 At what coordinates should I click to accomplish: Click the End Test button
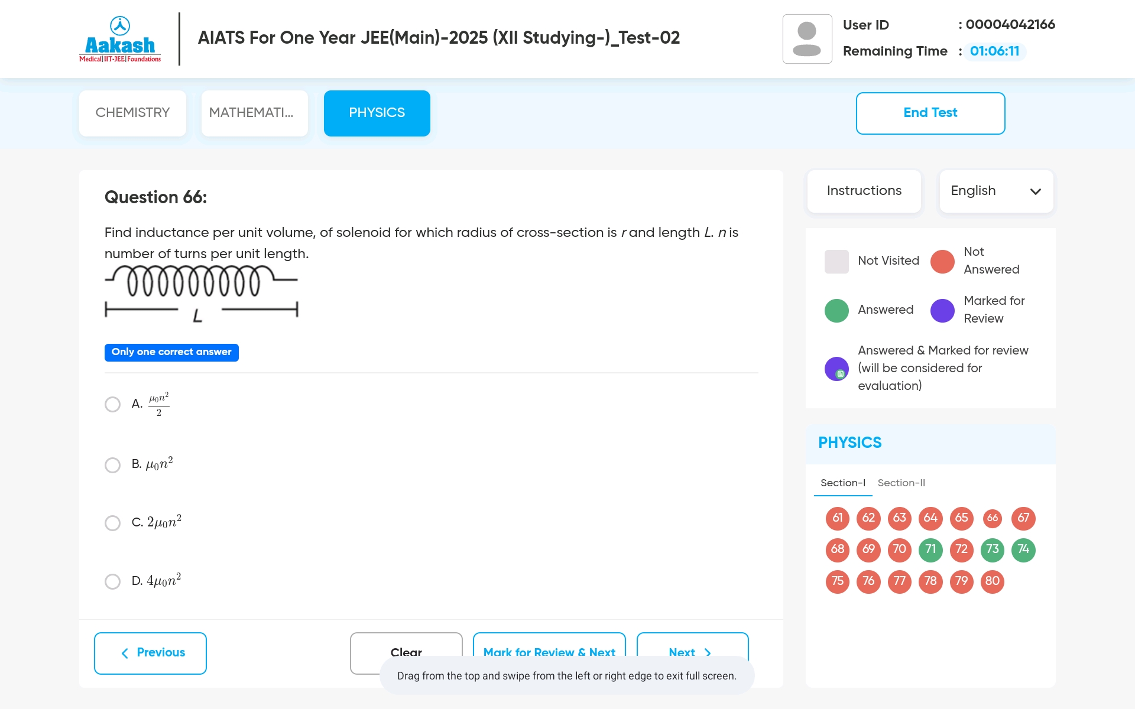[930, 113]
